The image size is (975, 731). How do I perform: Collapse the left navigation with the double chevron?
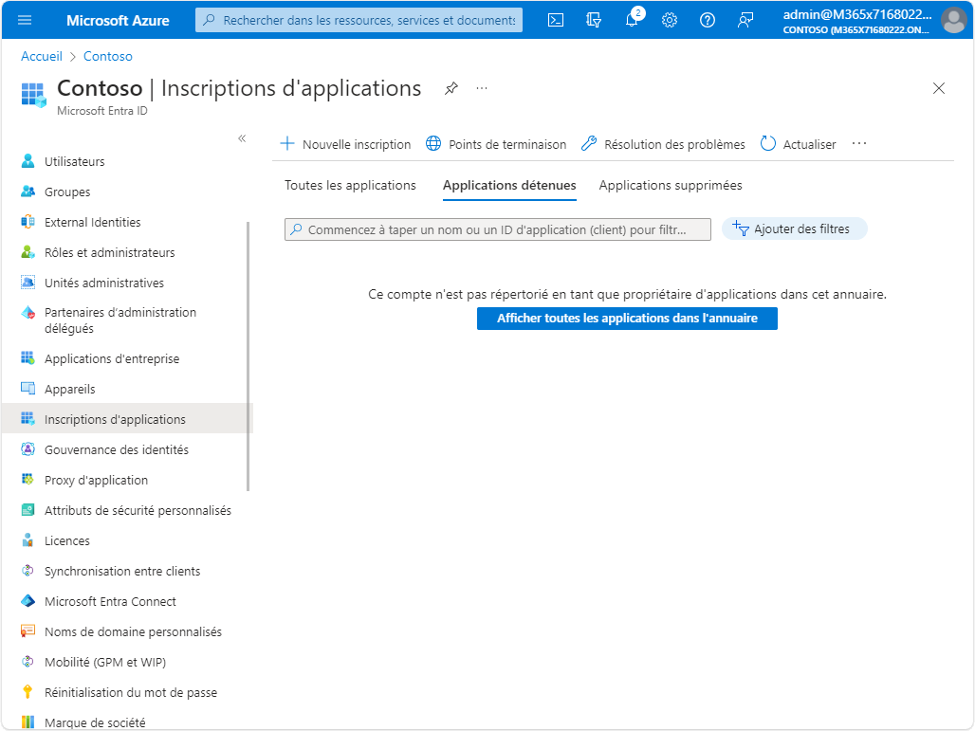242,138
